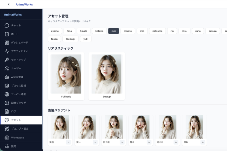The width and height of the screenshot is (227, 151).
Task: Open the AnimaWorks header link
Action: coord(24,4)
